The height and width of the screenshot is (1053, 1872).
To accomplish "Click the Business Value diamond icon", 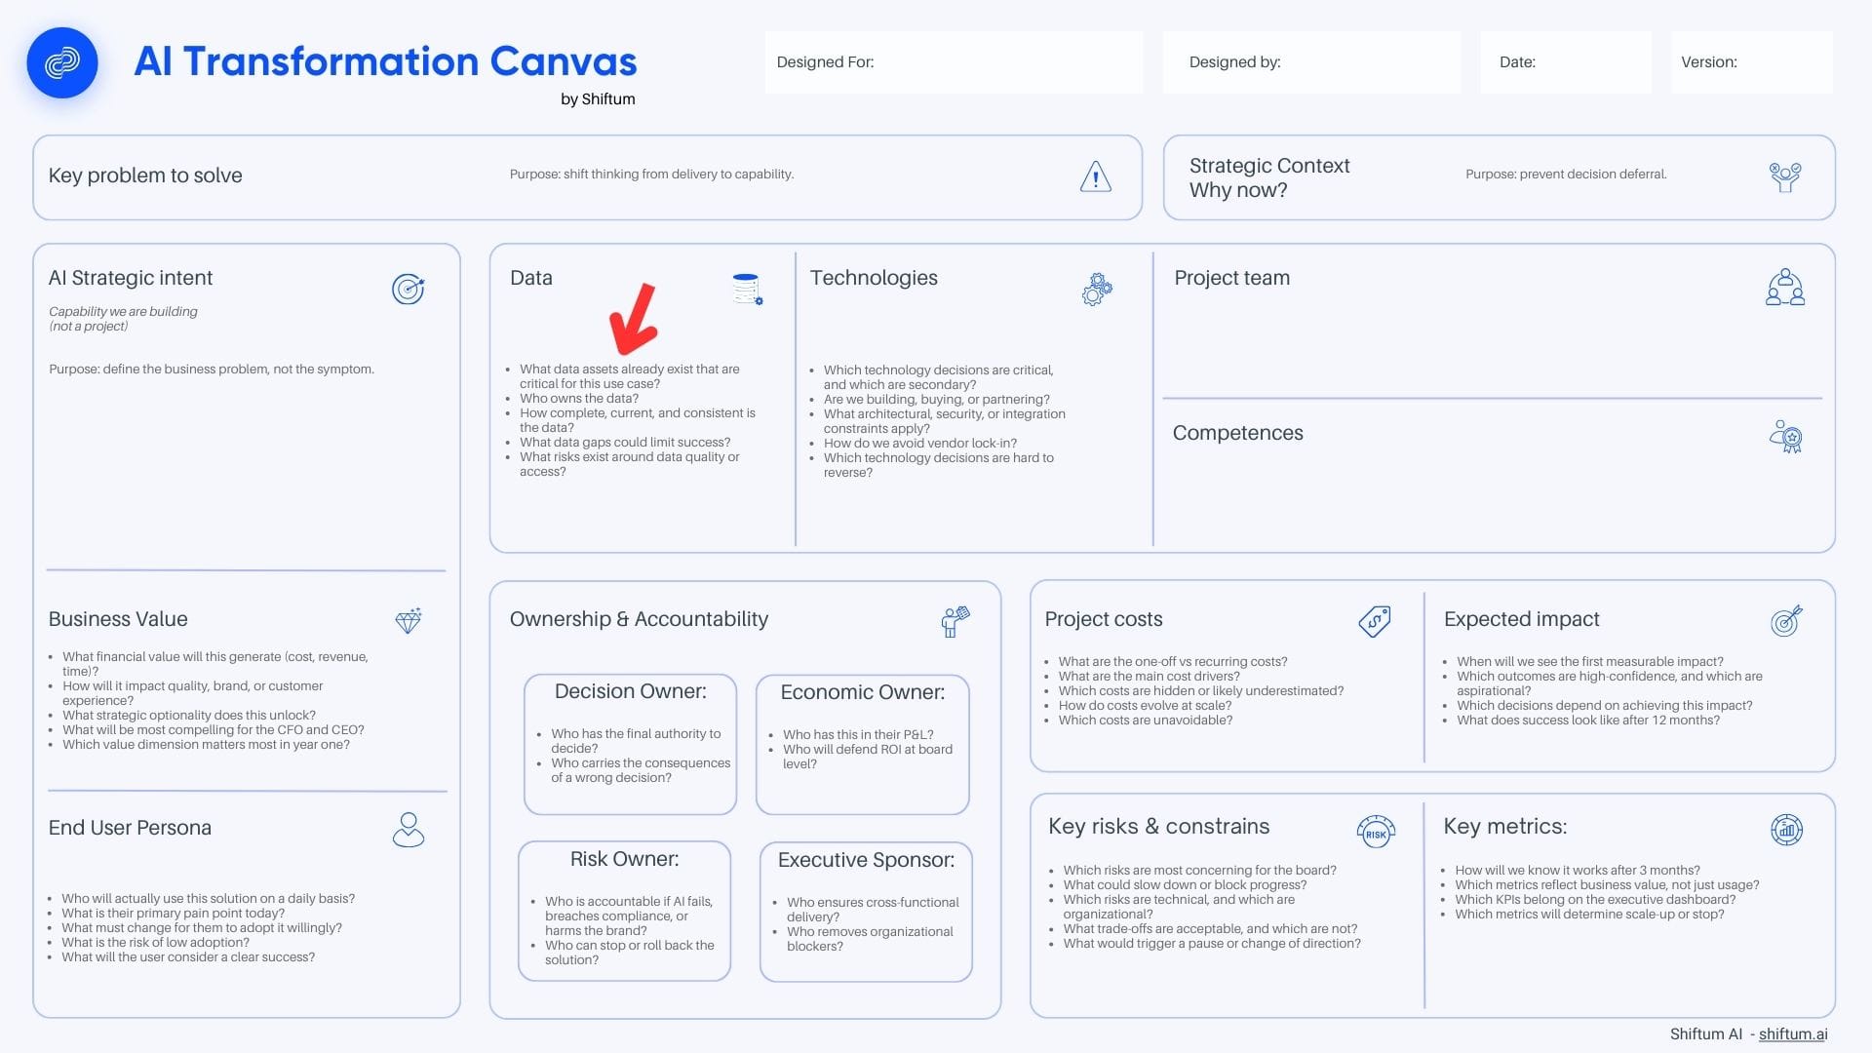I will click(409, 621).
